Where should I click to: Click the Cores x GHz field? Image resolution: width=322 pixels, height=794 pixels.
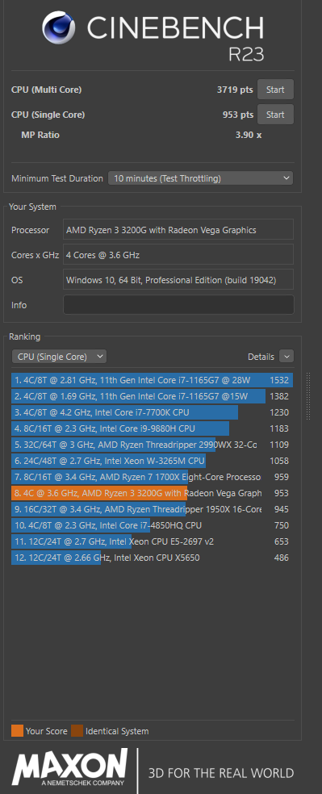(x=178, y=255)
